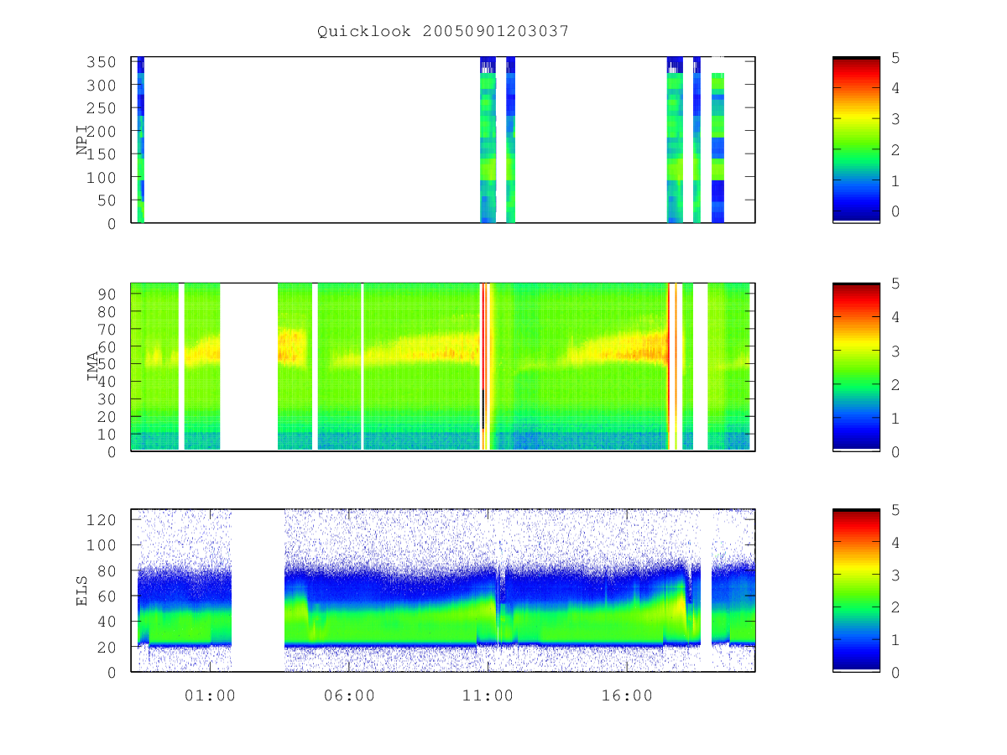Click the 01:00 time tick label
Viewport: 1007px width, 755px height.
coord(210,695)
